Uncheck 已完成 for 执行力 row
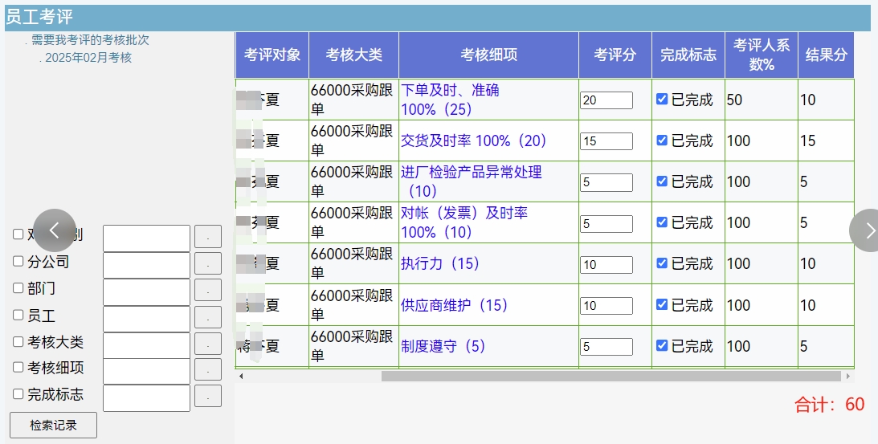 pos(662,263)
